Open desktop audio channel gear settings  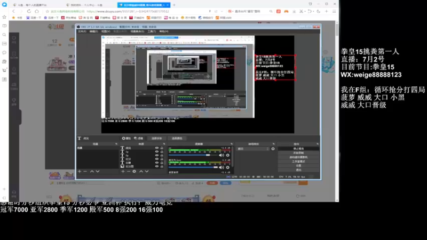[x=228, y=155]
